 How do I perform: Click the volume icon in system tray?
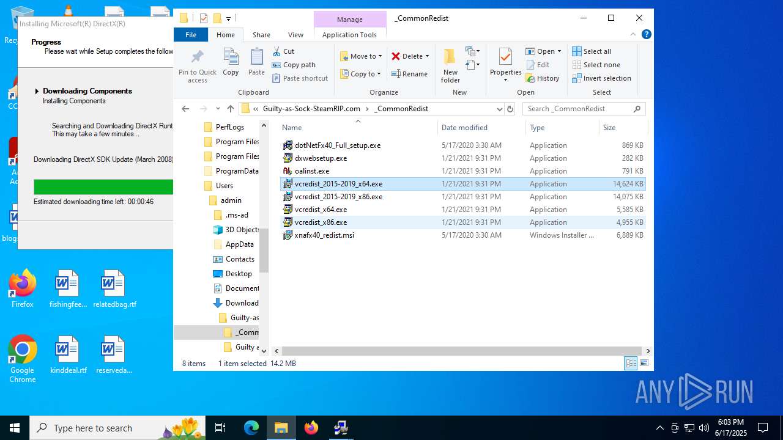click(704, 428)
